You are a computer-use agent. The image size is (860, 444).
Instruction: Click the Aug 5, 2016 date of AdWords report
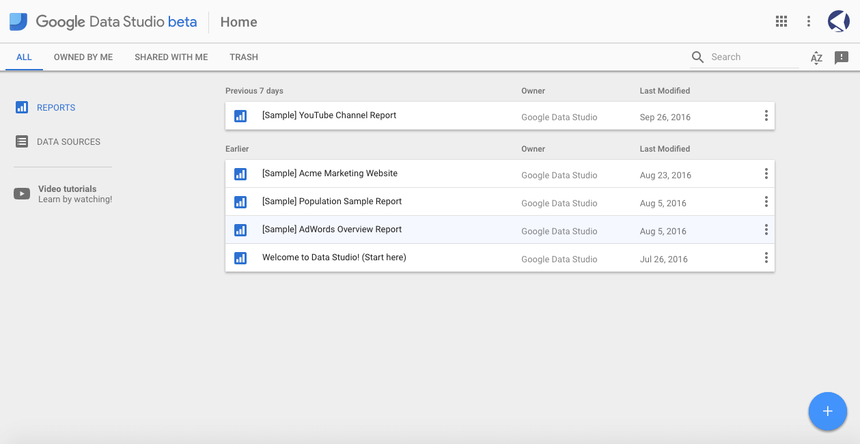pos(663,232)
